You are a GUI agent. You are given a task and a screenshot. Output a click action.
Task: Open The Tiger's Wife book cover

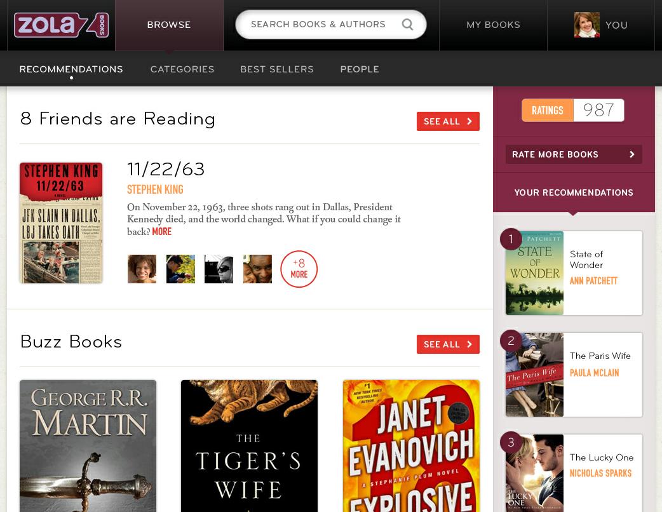[x=249, y=446]
